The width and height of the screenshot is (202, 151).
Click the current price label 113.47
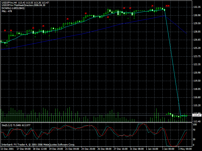click(x=197, y=115)
